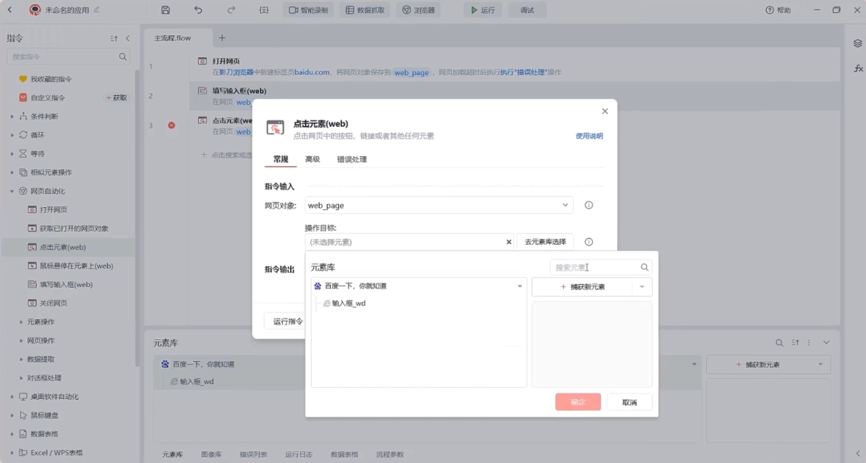This screenshot has height=463, width=866.
Task: Open the 帮助 help menu
Action: point(778,10)
